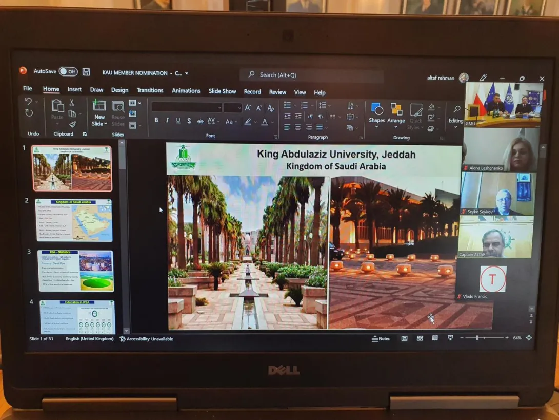Open the Transitions ribbon tab

point(150,90)
